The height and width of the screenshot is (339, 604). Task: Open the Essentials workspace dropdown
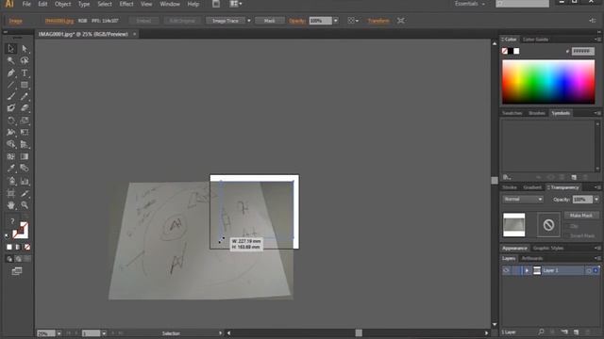(470, 4)
